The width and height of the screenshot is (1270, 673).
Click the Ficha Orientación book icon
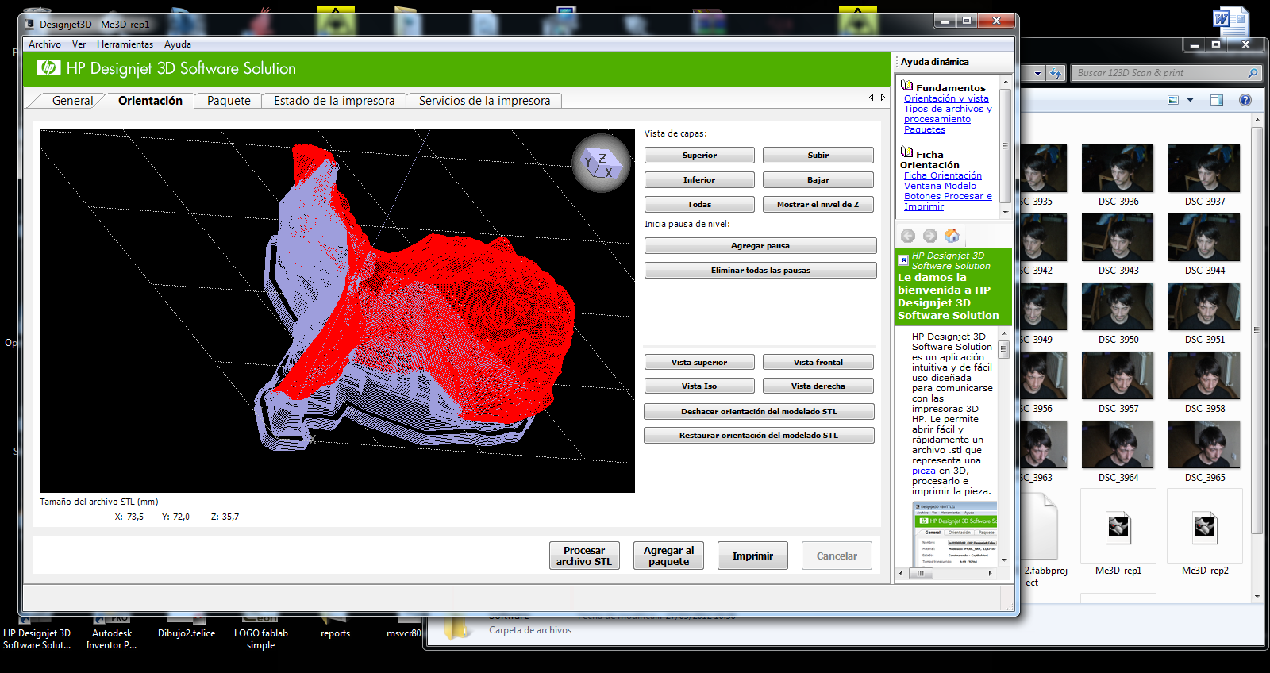(906, 152)
